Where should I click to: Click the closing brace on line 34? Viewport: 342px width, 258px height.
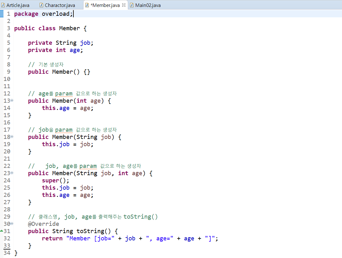[x=16, y=253]
